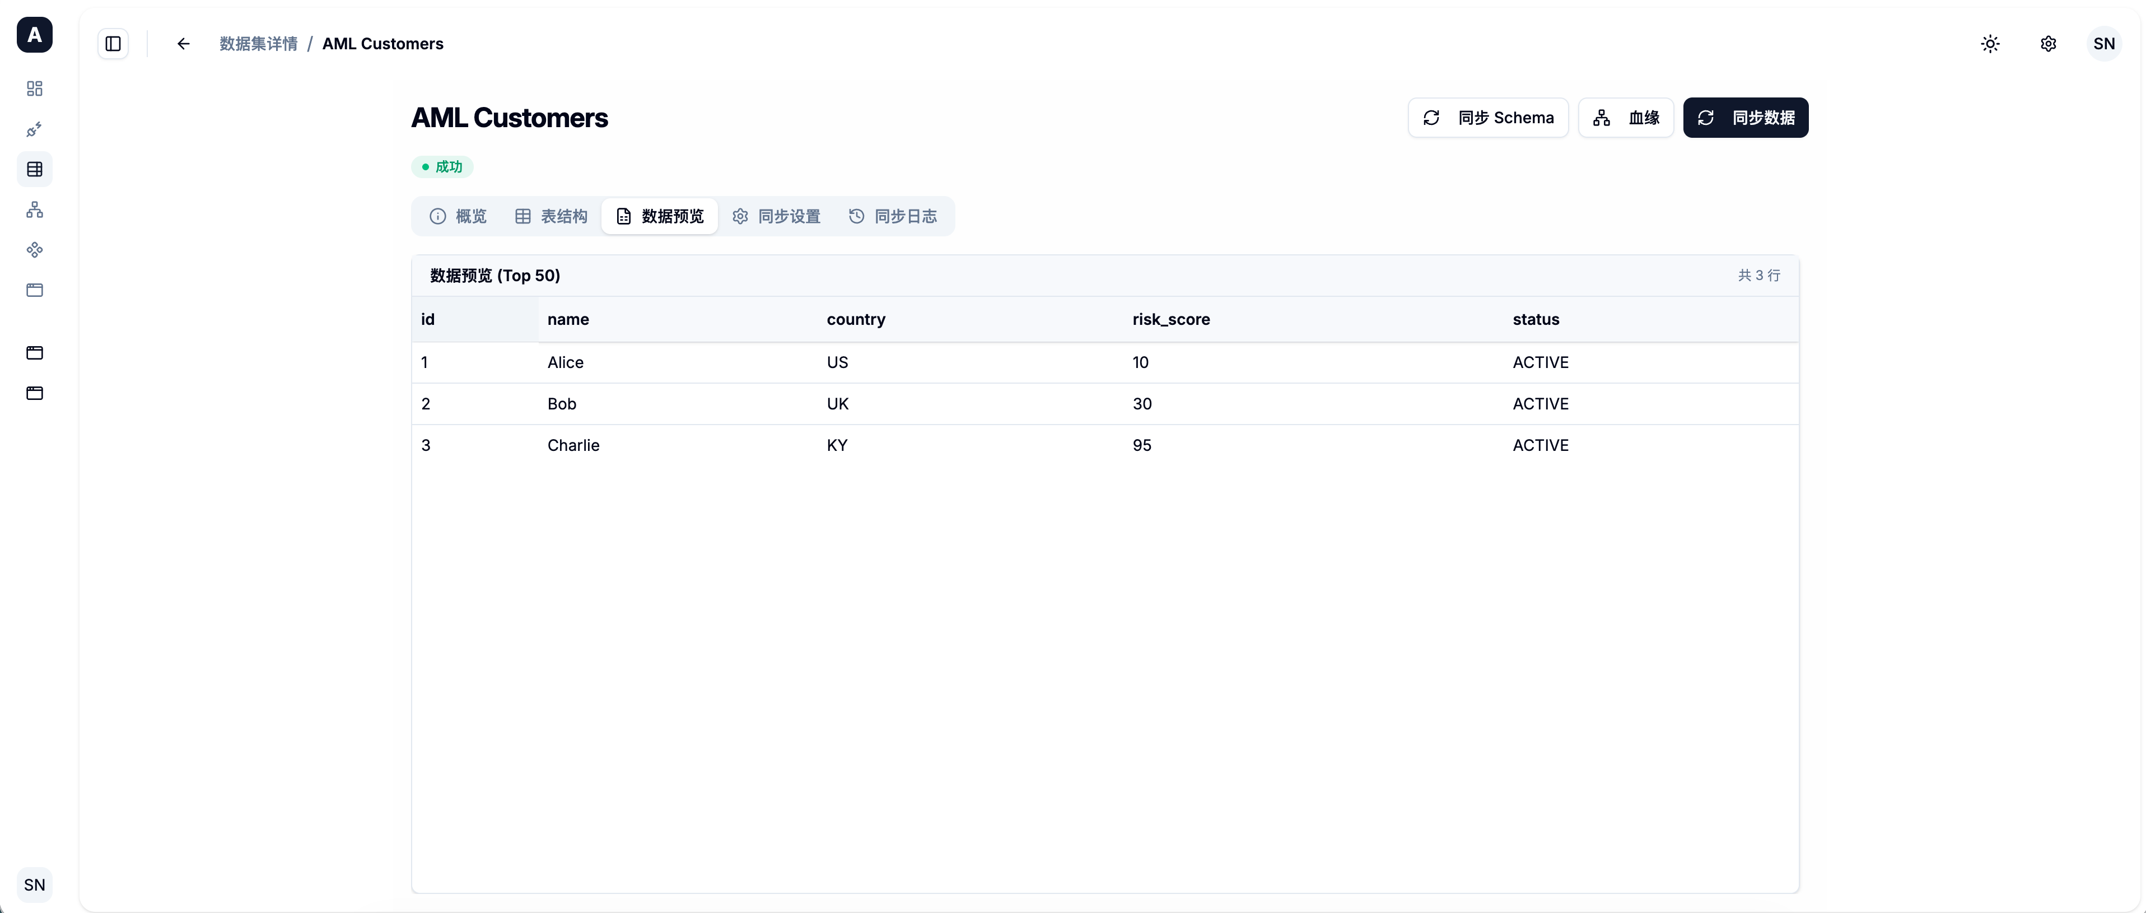Image resolution: width=2146 pixels, height=913 pixels.
Task: Open settings gear in top bar
Action: (x=2049, y=43)
